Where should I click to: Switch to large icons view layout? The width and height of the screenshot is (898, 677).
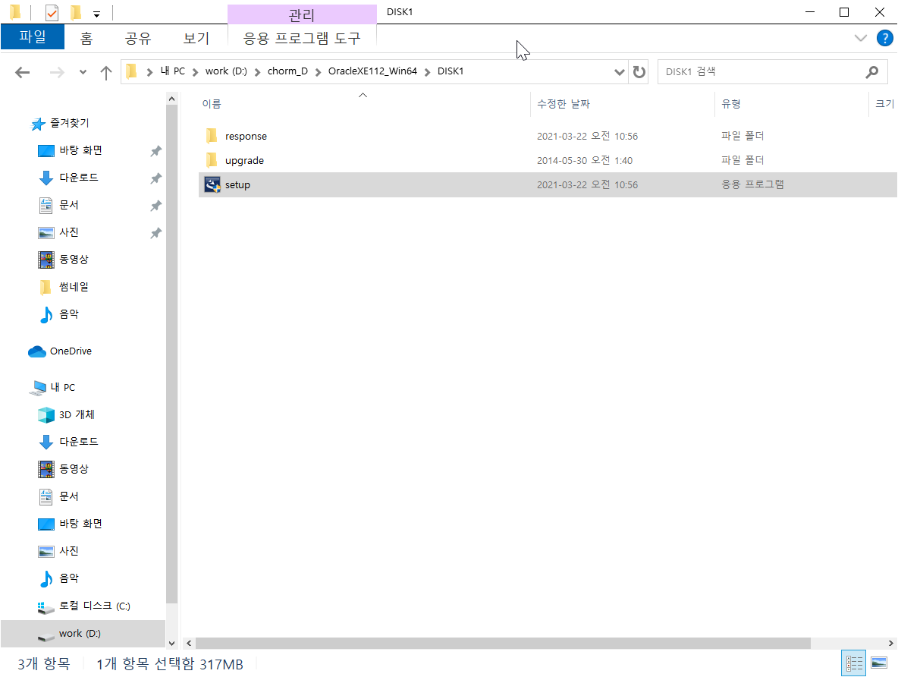[x=878, y=663]
